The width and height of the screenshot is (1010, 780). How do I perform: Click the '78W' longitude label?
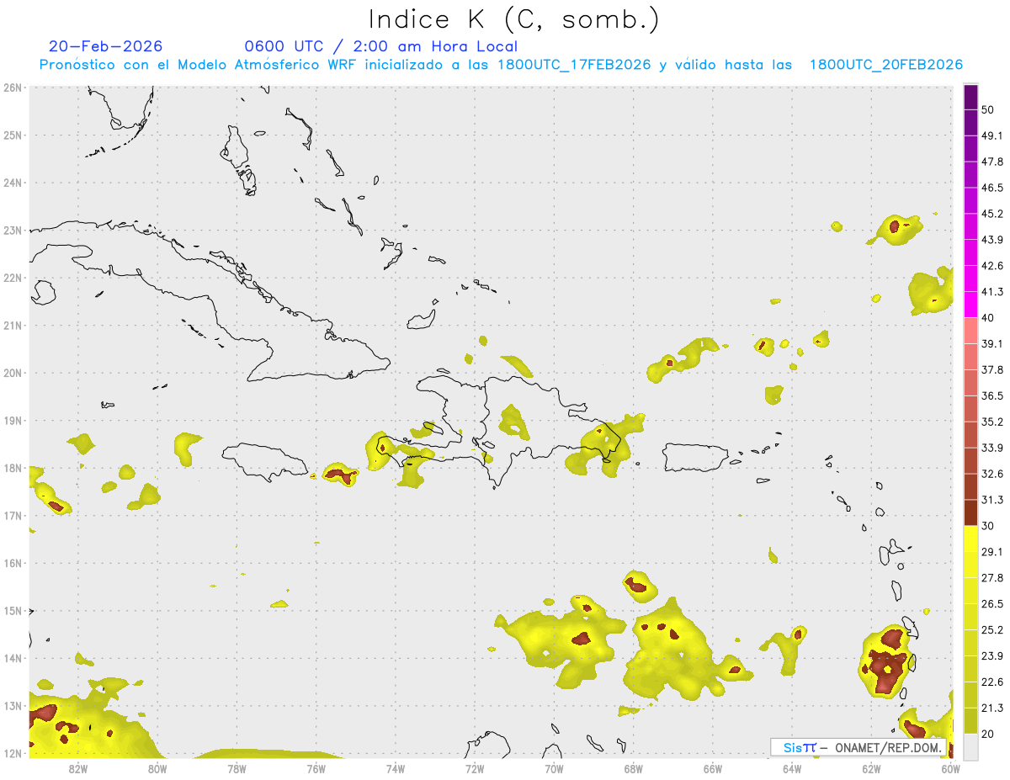coord(237,768)
